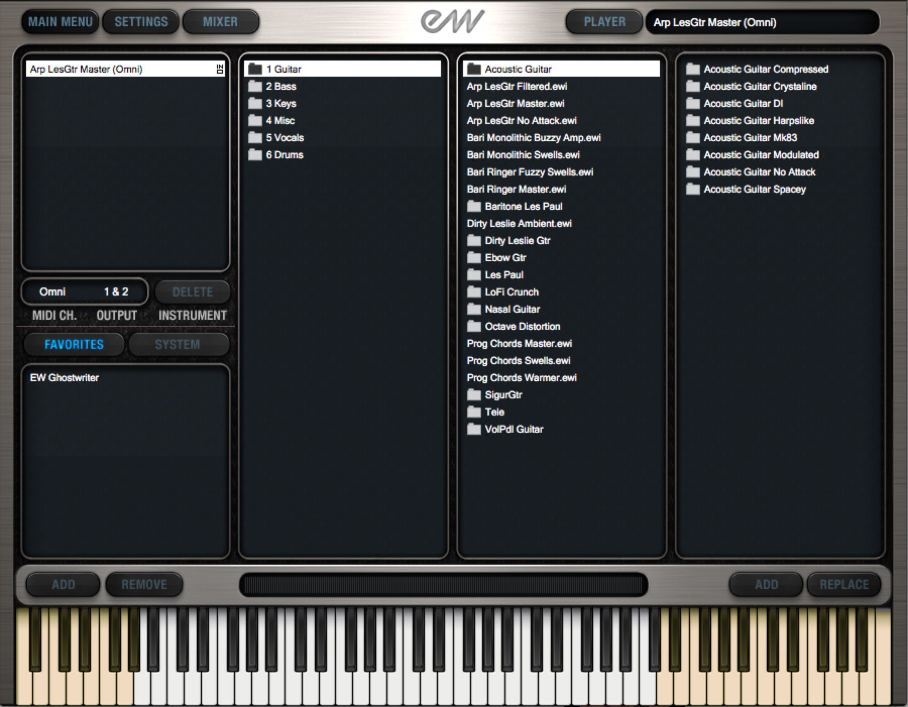Image resolution: width=908 pixels, height=707 pixels.
Task: Open the 1 & 2 output dropdown
Action: click(116, 291)
